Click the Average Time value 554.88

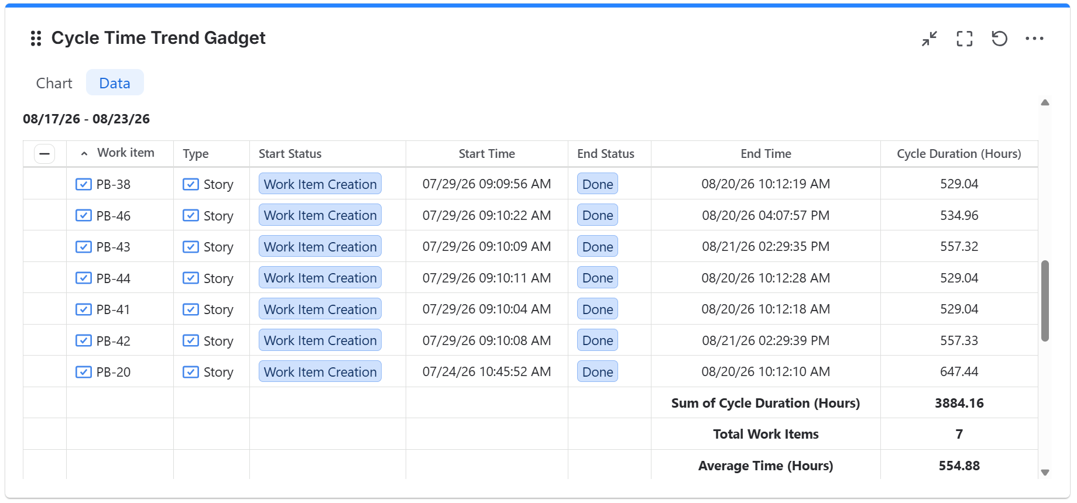pos(959,466)
